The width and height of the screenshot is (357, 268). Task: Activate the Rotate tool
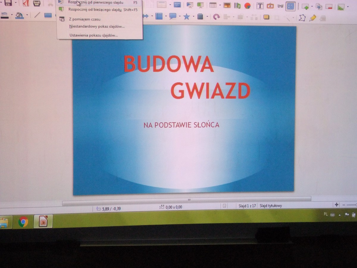(216, 17)
